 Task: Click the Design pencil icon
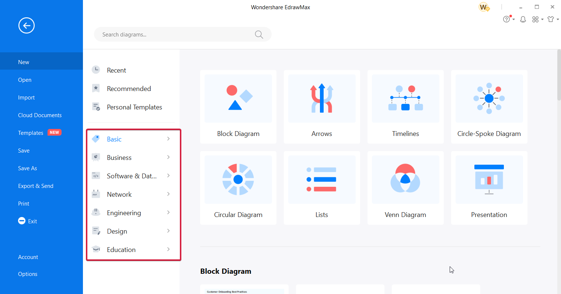click(96, 231)
